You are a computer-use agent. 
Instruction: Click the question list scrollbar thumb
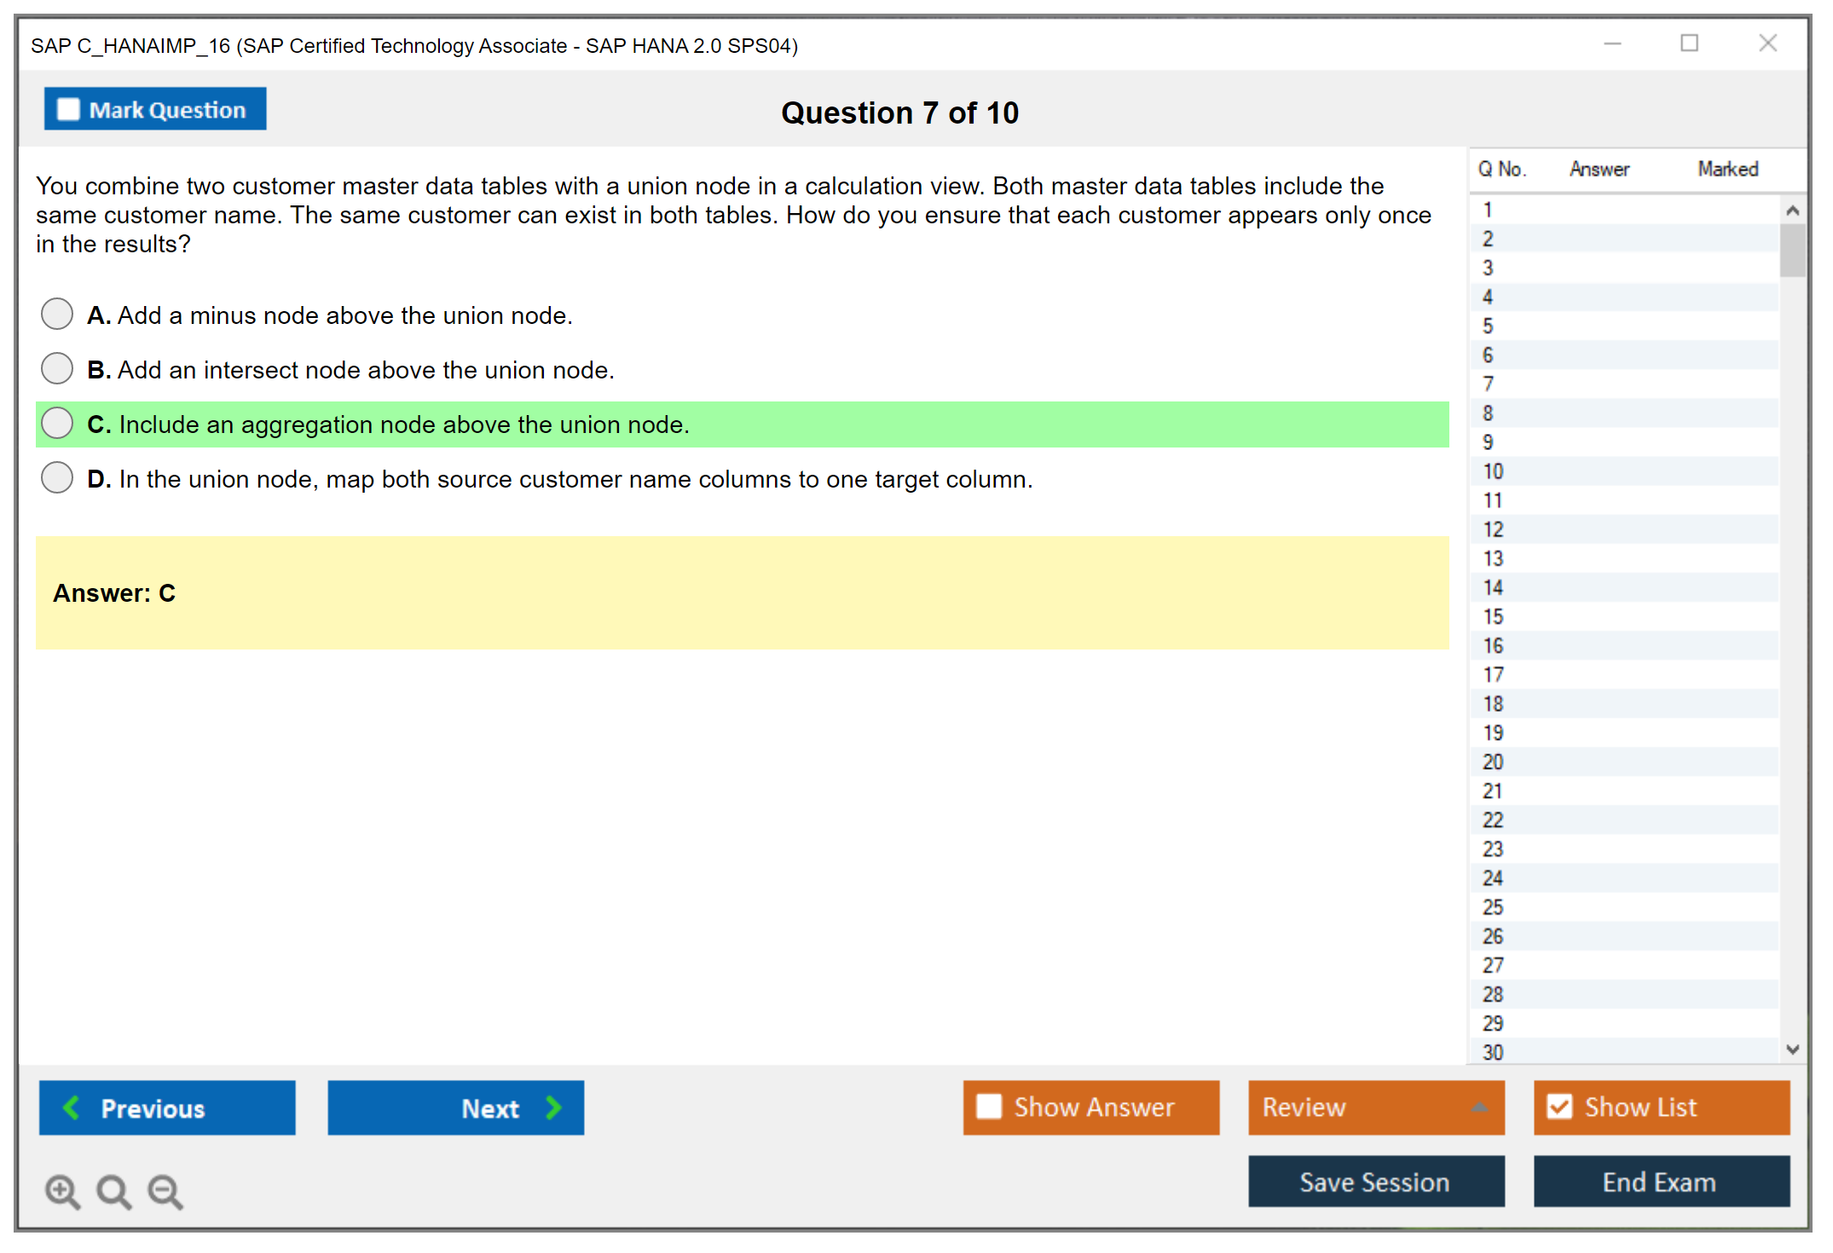1792,250
